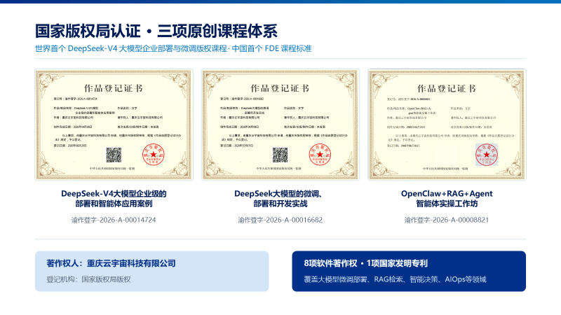The height and width of the screenshot is (315, 561).
Task: Click the DeepSeek-V4 certificate thumbnail
Action: (114, 125)
